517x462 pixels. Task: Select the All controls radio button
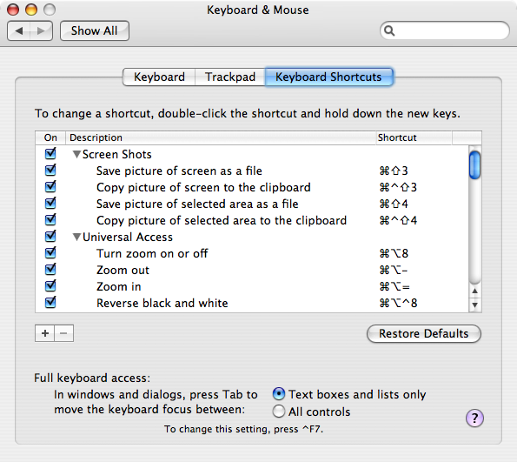pos(279,412)
